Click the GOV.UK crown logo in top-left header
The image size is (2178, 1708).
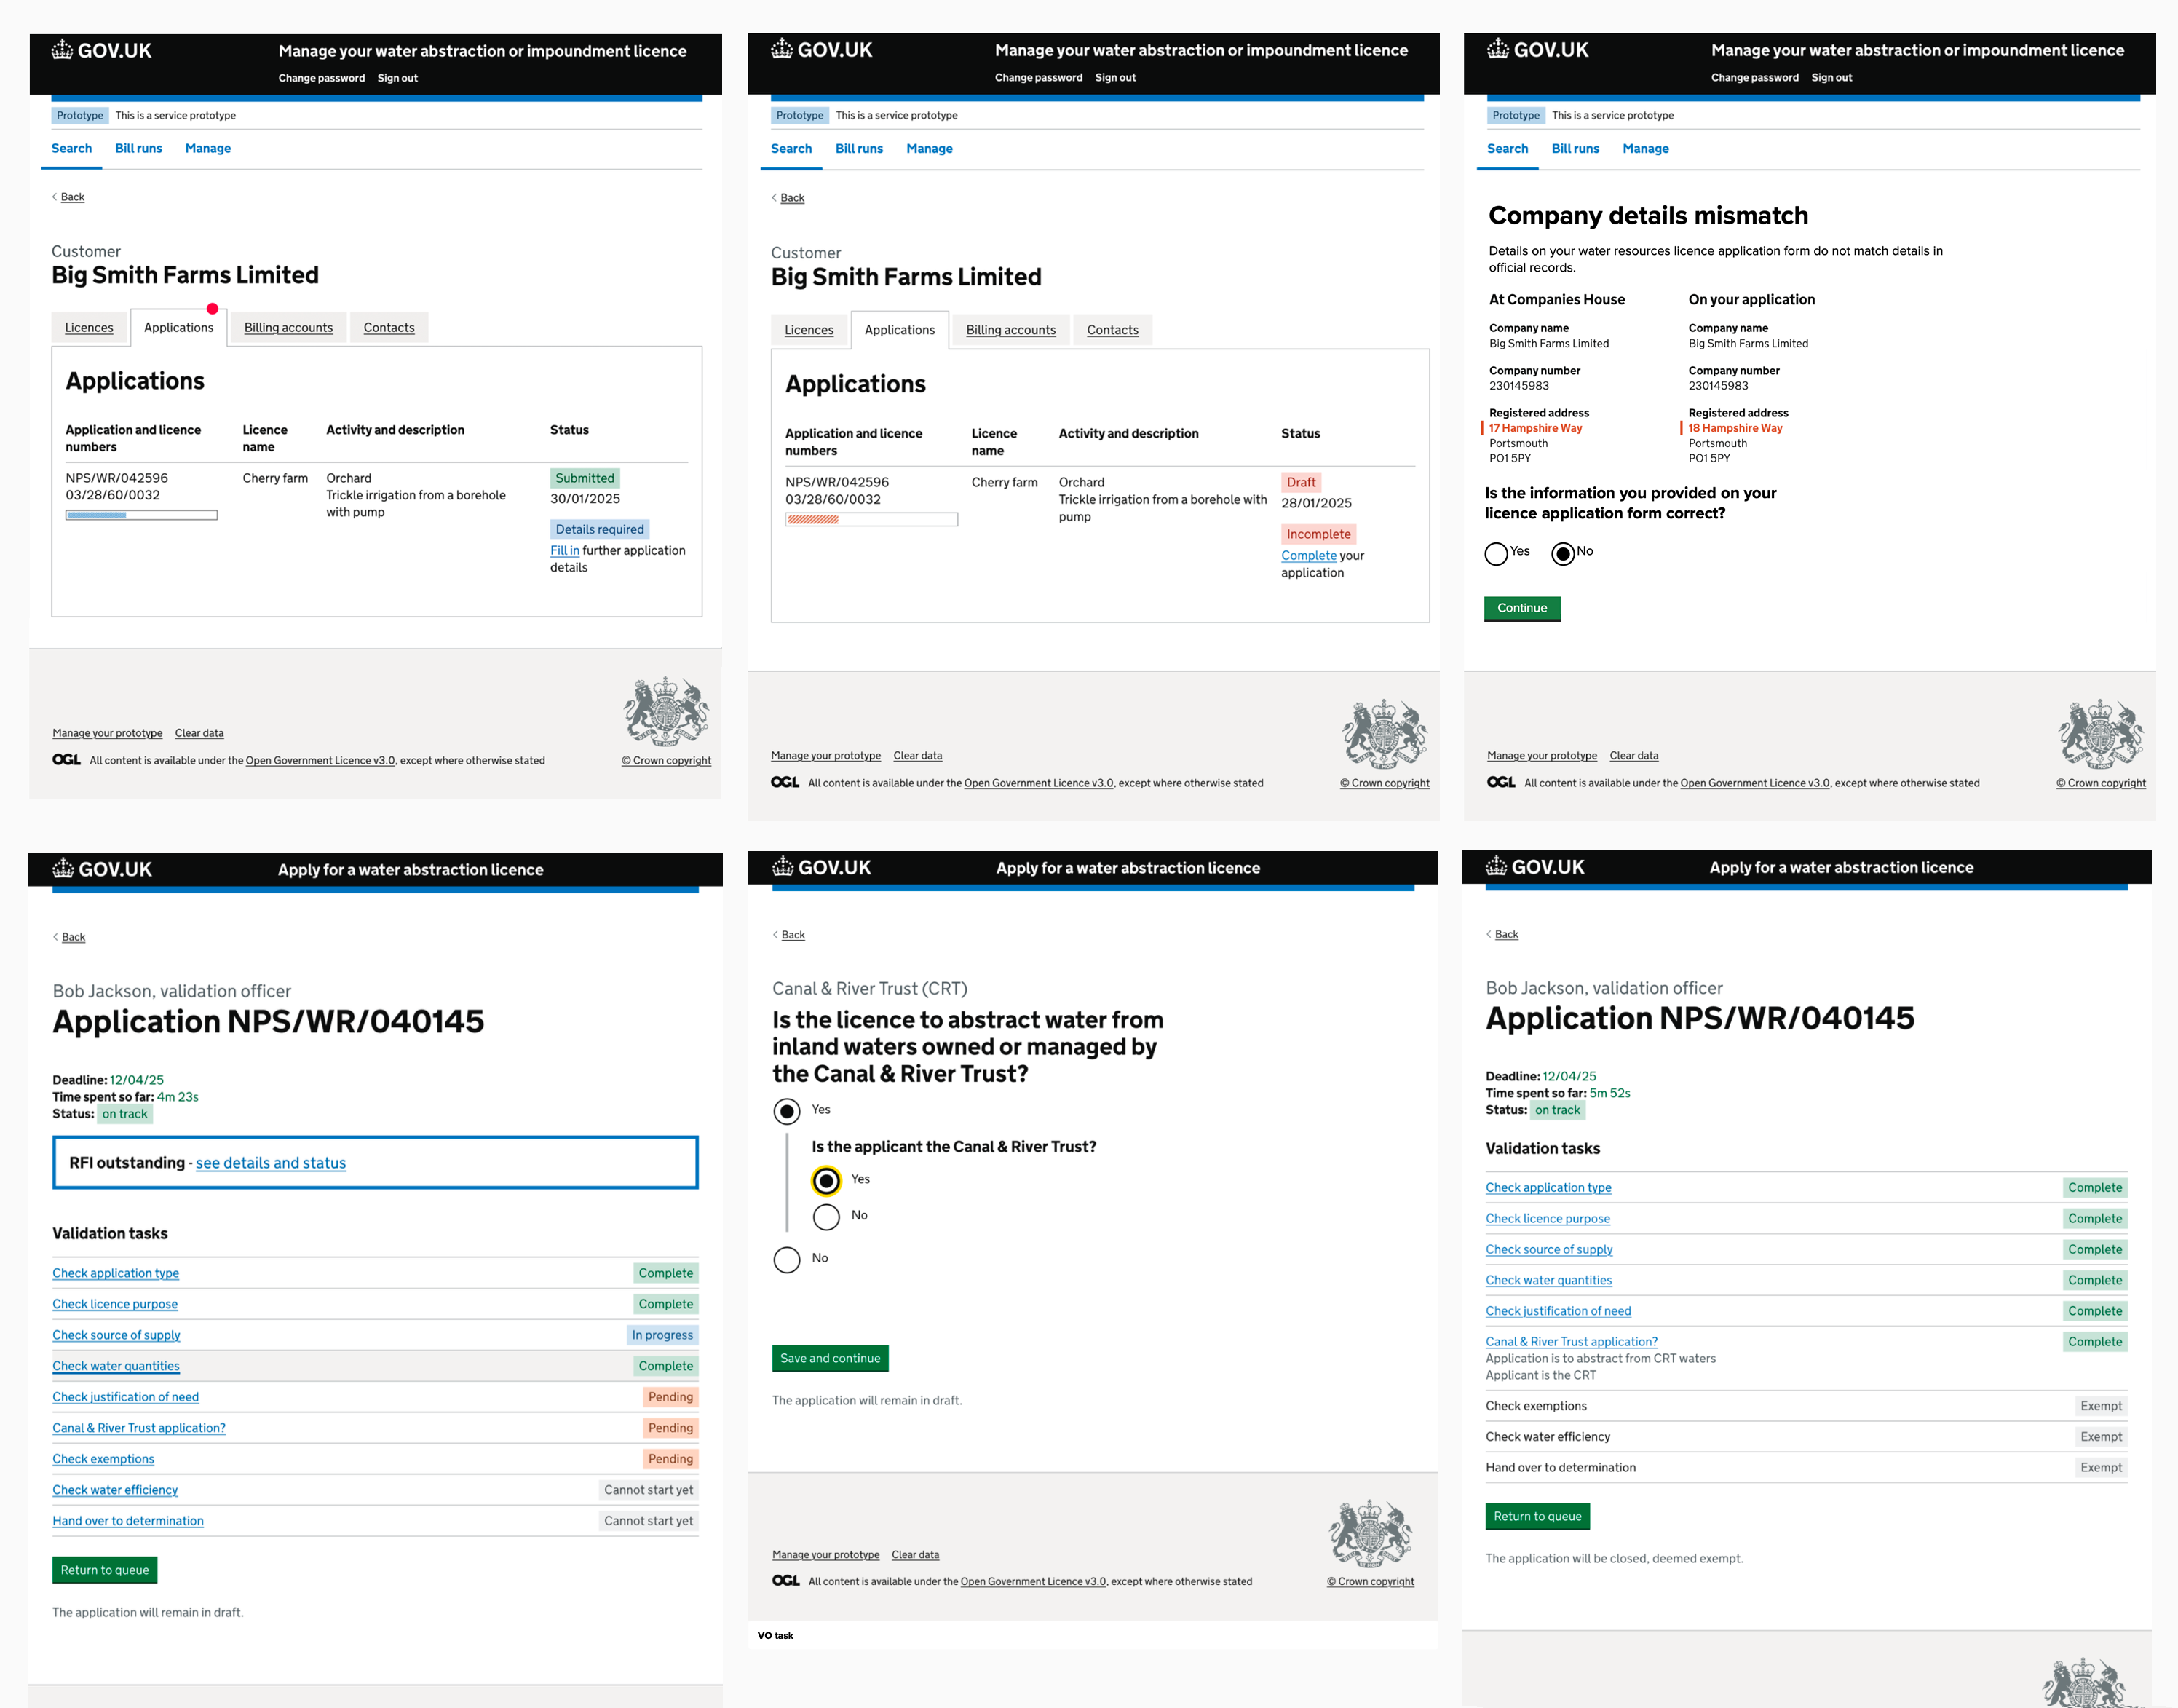coord(63,50)
